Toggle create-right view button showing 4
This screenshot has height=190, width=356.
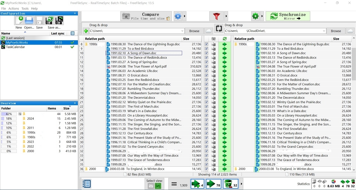(x=197, y=184)
